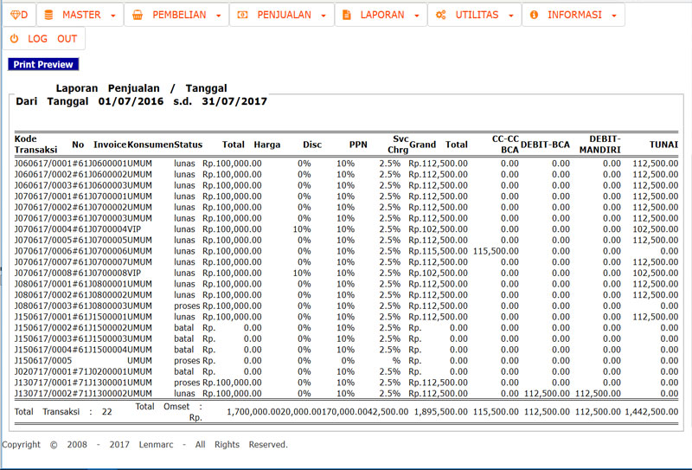The height and width of the screenshot is (470, 692).
Task: Expand the PEMBELIAN dropdown arrow
Action: coord(219,16)
